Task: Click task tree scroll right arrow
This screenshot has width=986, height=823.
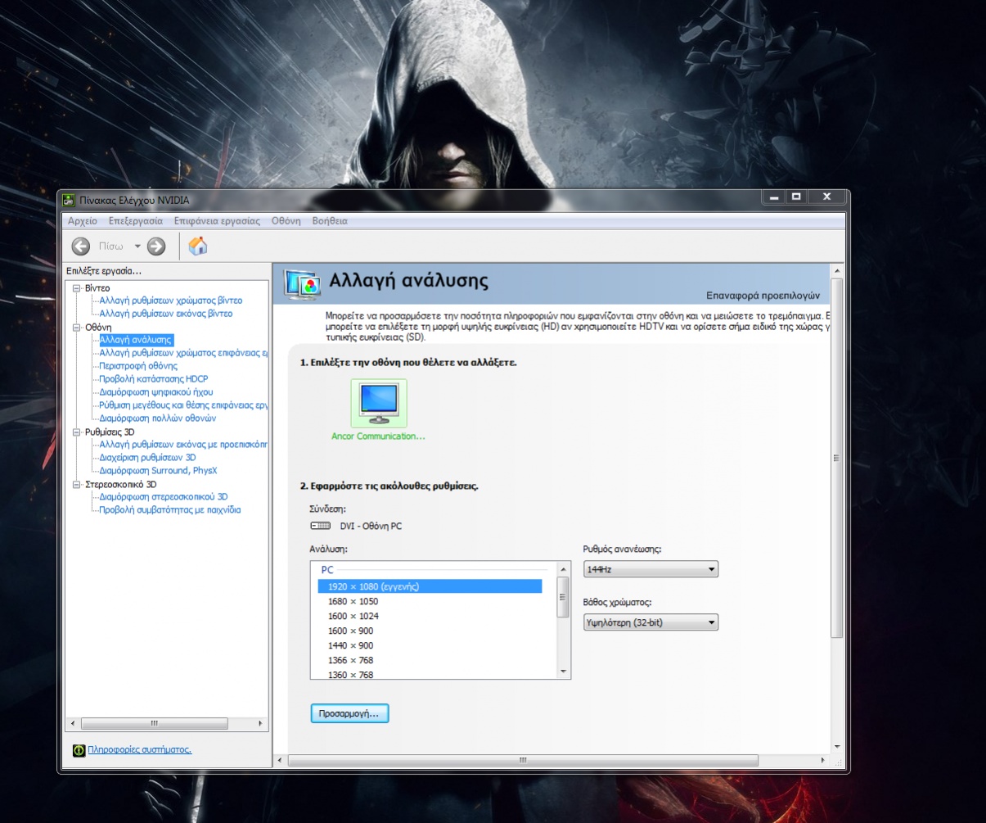Action: (262, 724)
